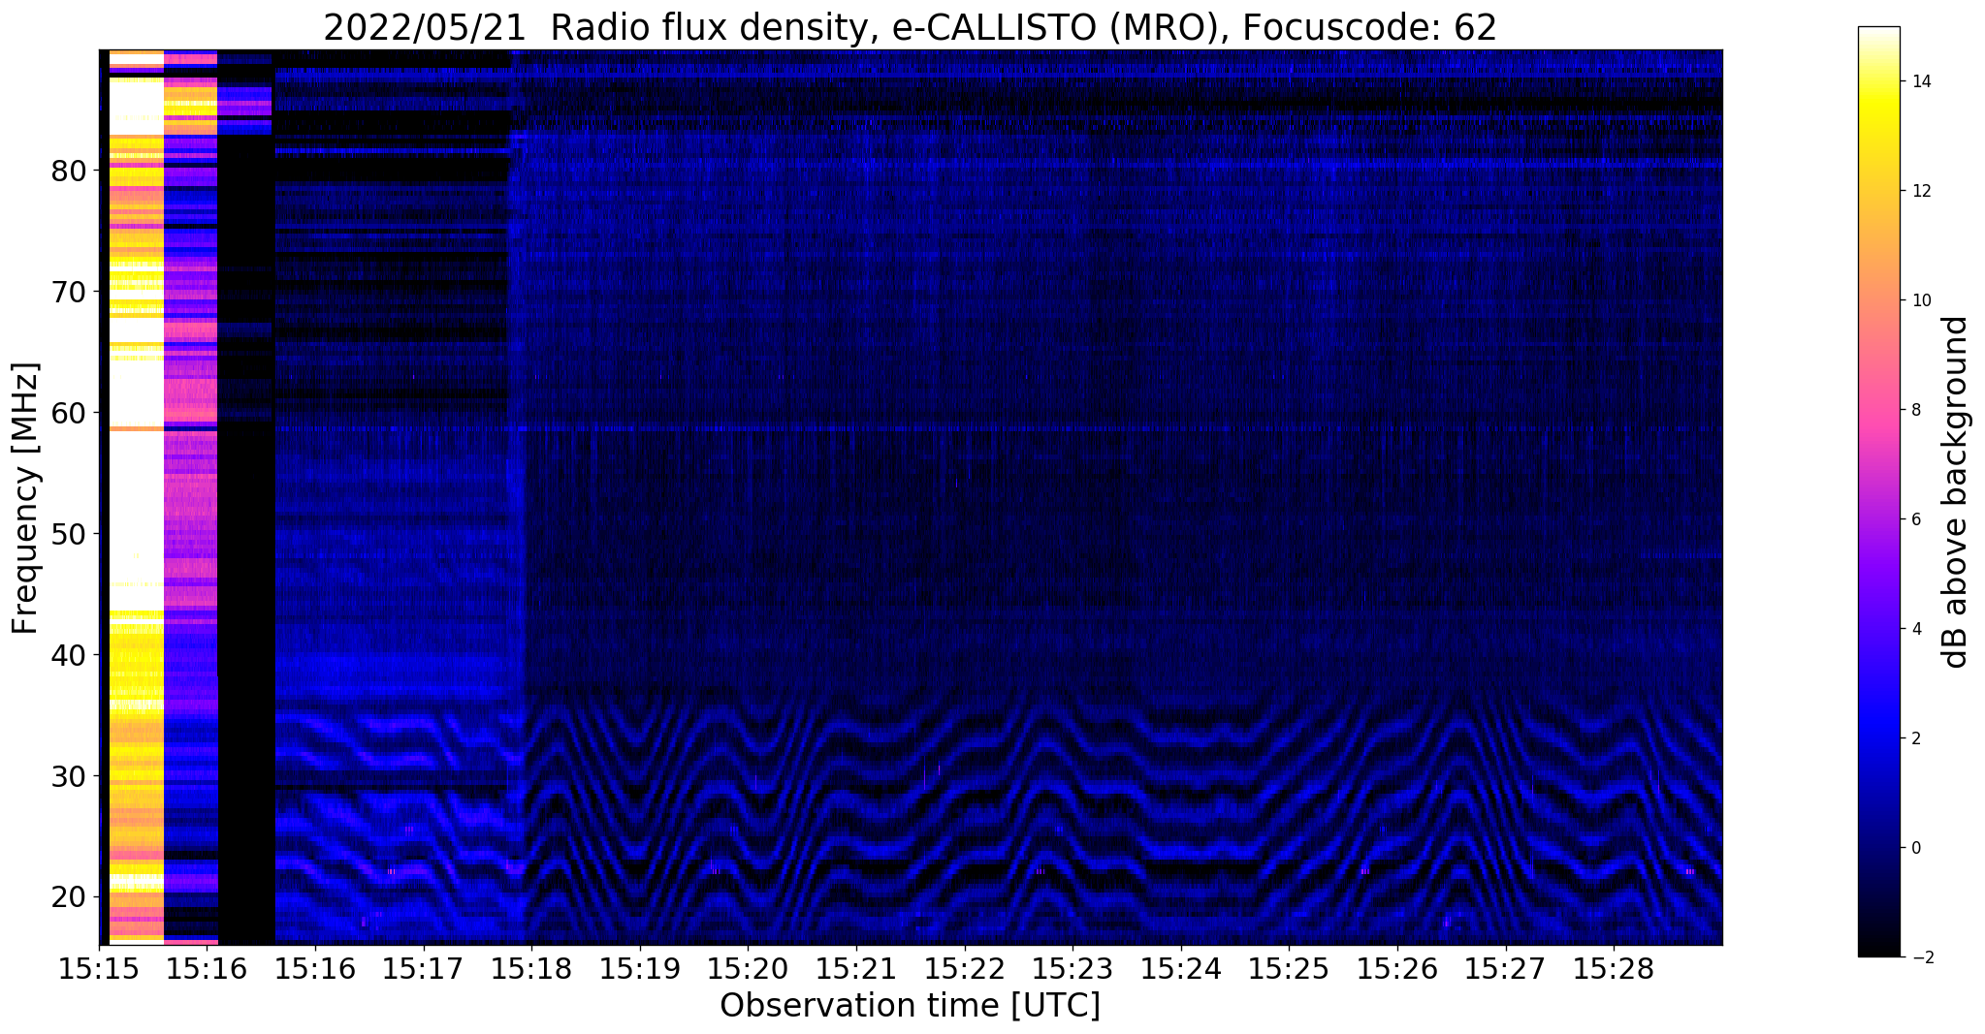Click the 15:25 time tick label
Screen dimensions: 1985x1034
[x=1289, y=969]
